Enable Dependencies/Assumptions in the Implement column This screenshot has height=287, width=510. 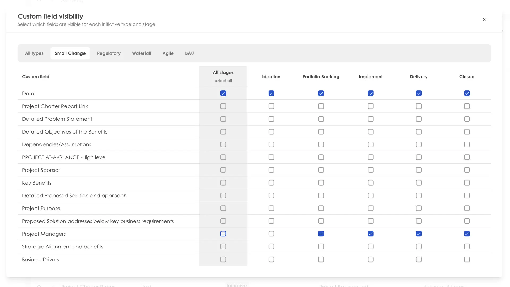point(371,144)
